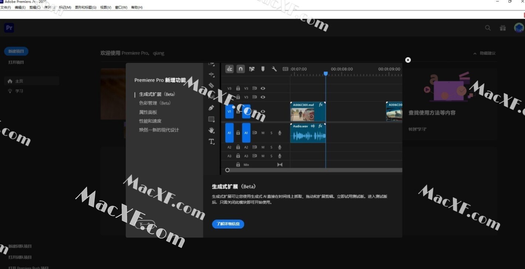Click the CC captions icon

point(285,69)
